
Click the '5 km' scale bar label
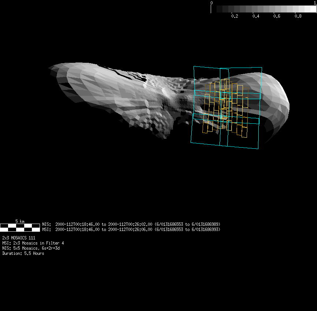coord(20,221)
